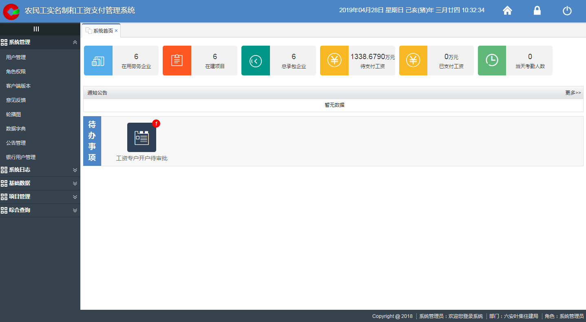The height and width of the screenshot is (322, 586).
Task: Select the 系统首页 tab
Action: click(x=101, y=31)
